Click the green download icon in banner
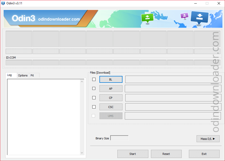The height and width of the screenshot is (161, 225). coord(147,18)
